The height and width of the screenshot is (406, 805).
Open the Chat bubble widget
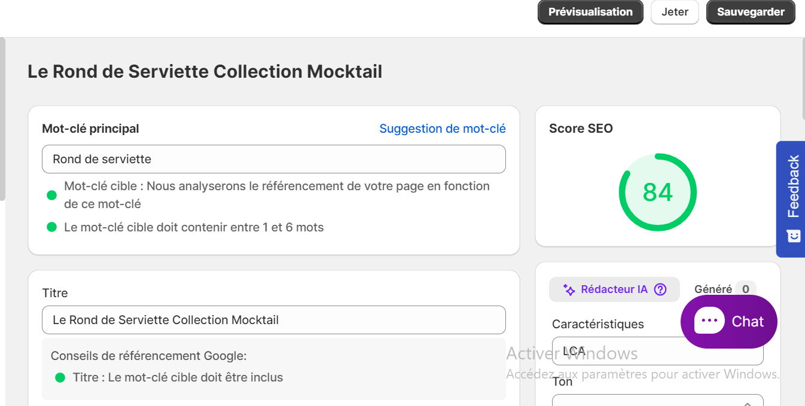pyautogui.click(x=728, y=322)
